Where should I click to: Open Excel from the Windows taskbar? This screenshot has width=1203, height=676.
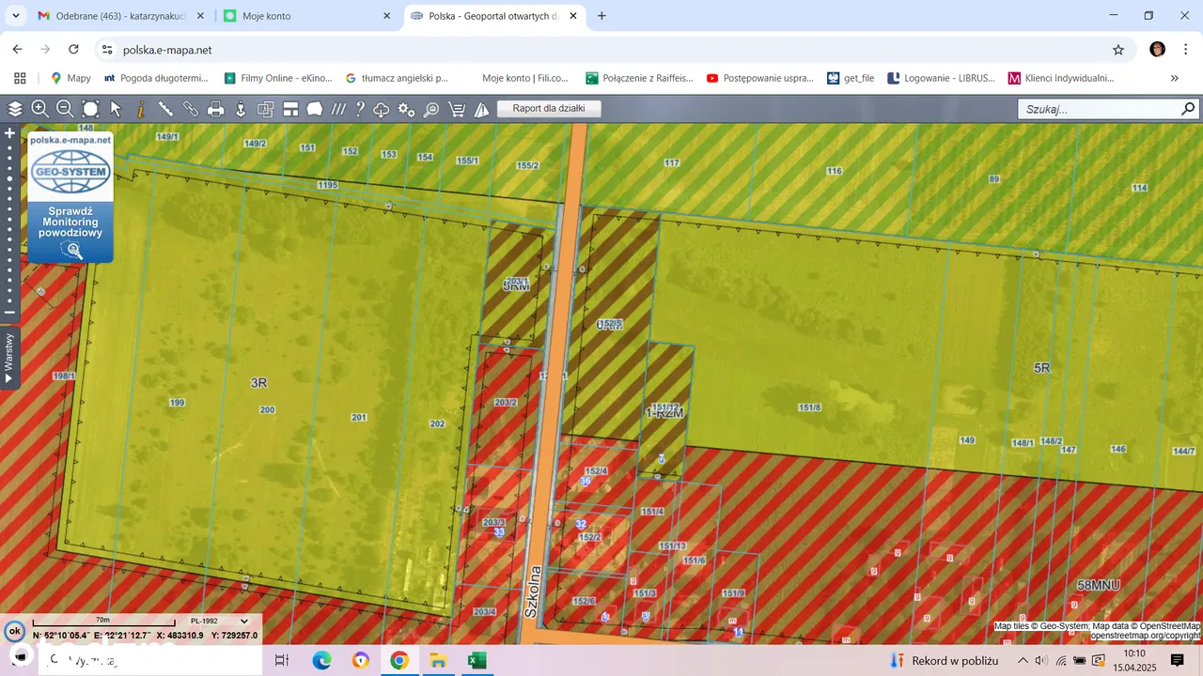coord(477,661)
